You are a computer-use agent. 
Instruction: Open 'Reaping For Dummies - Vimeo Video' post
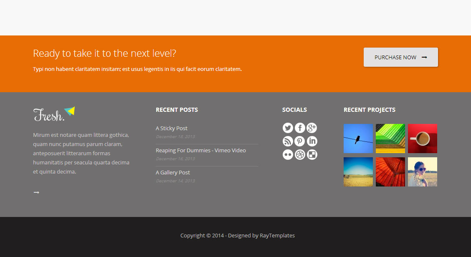point(201,151)
